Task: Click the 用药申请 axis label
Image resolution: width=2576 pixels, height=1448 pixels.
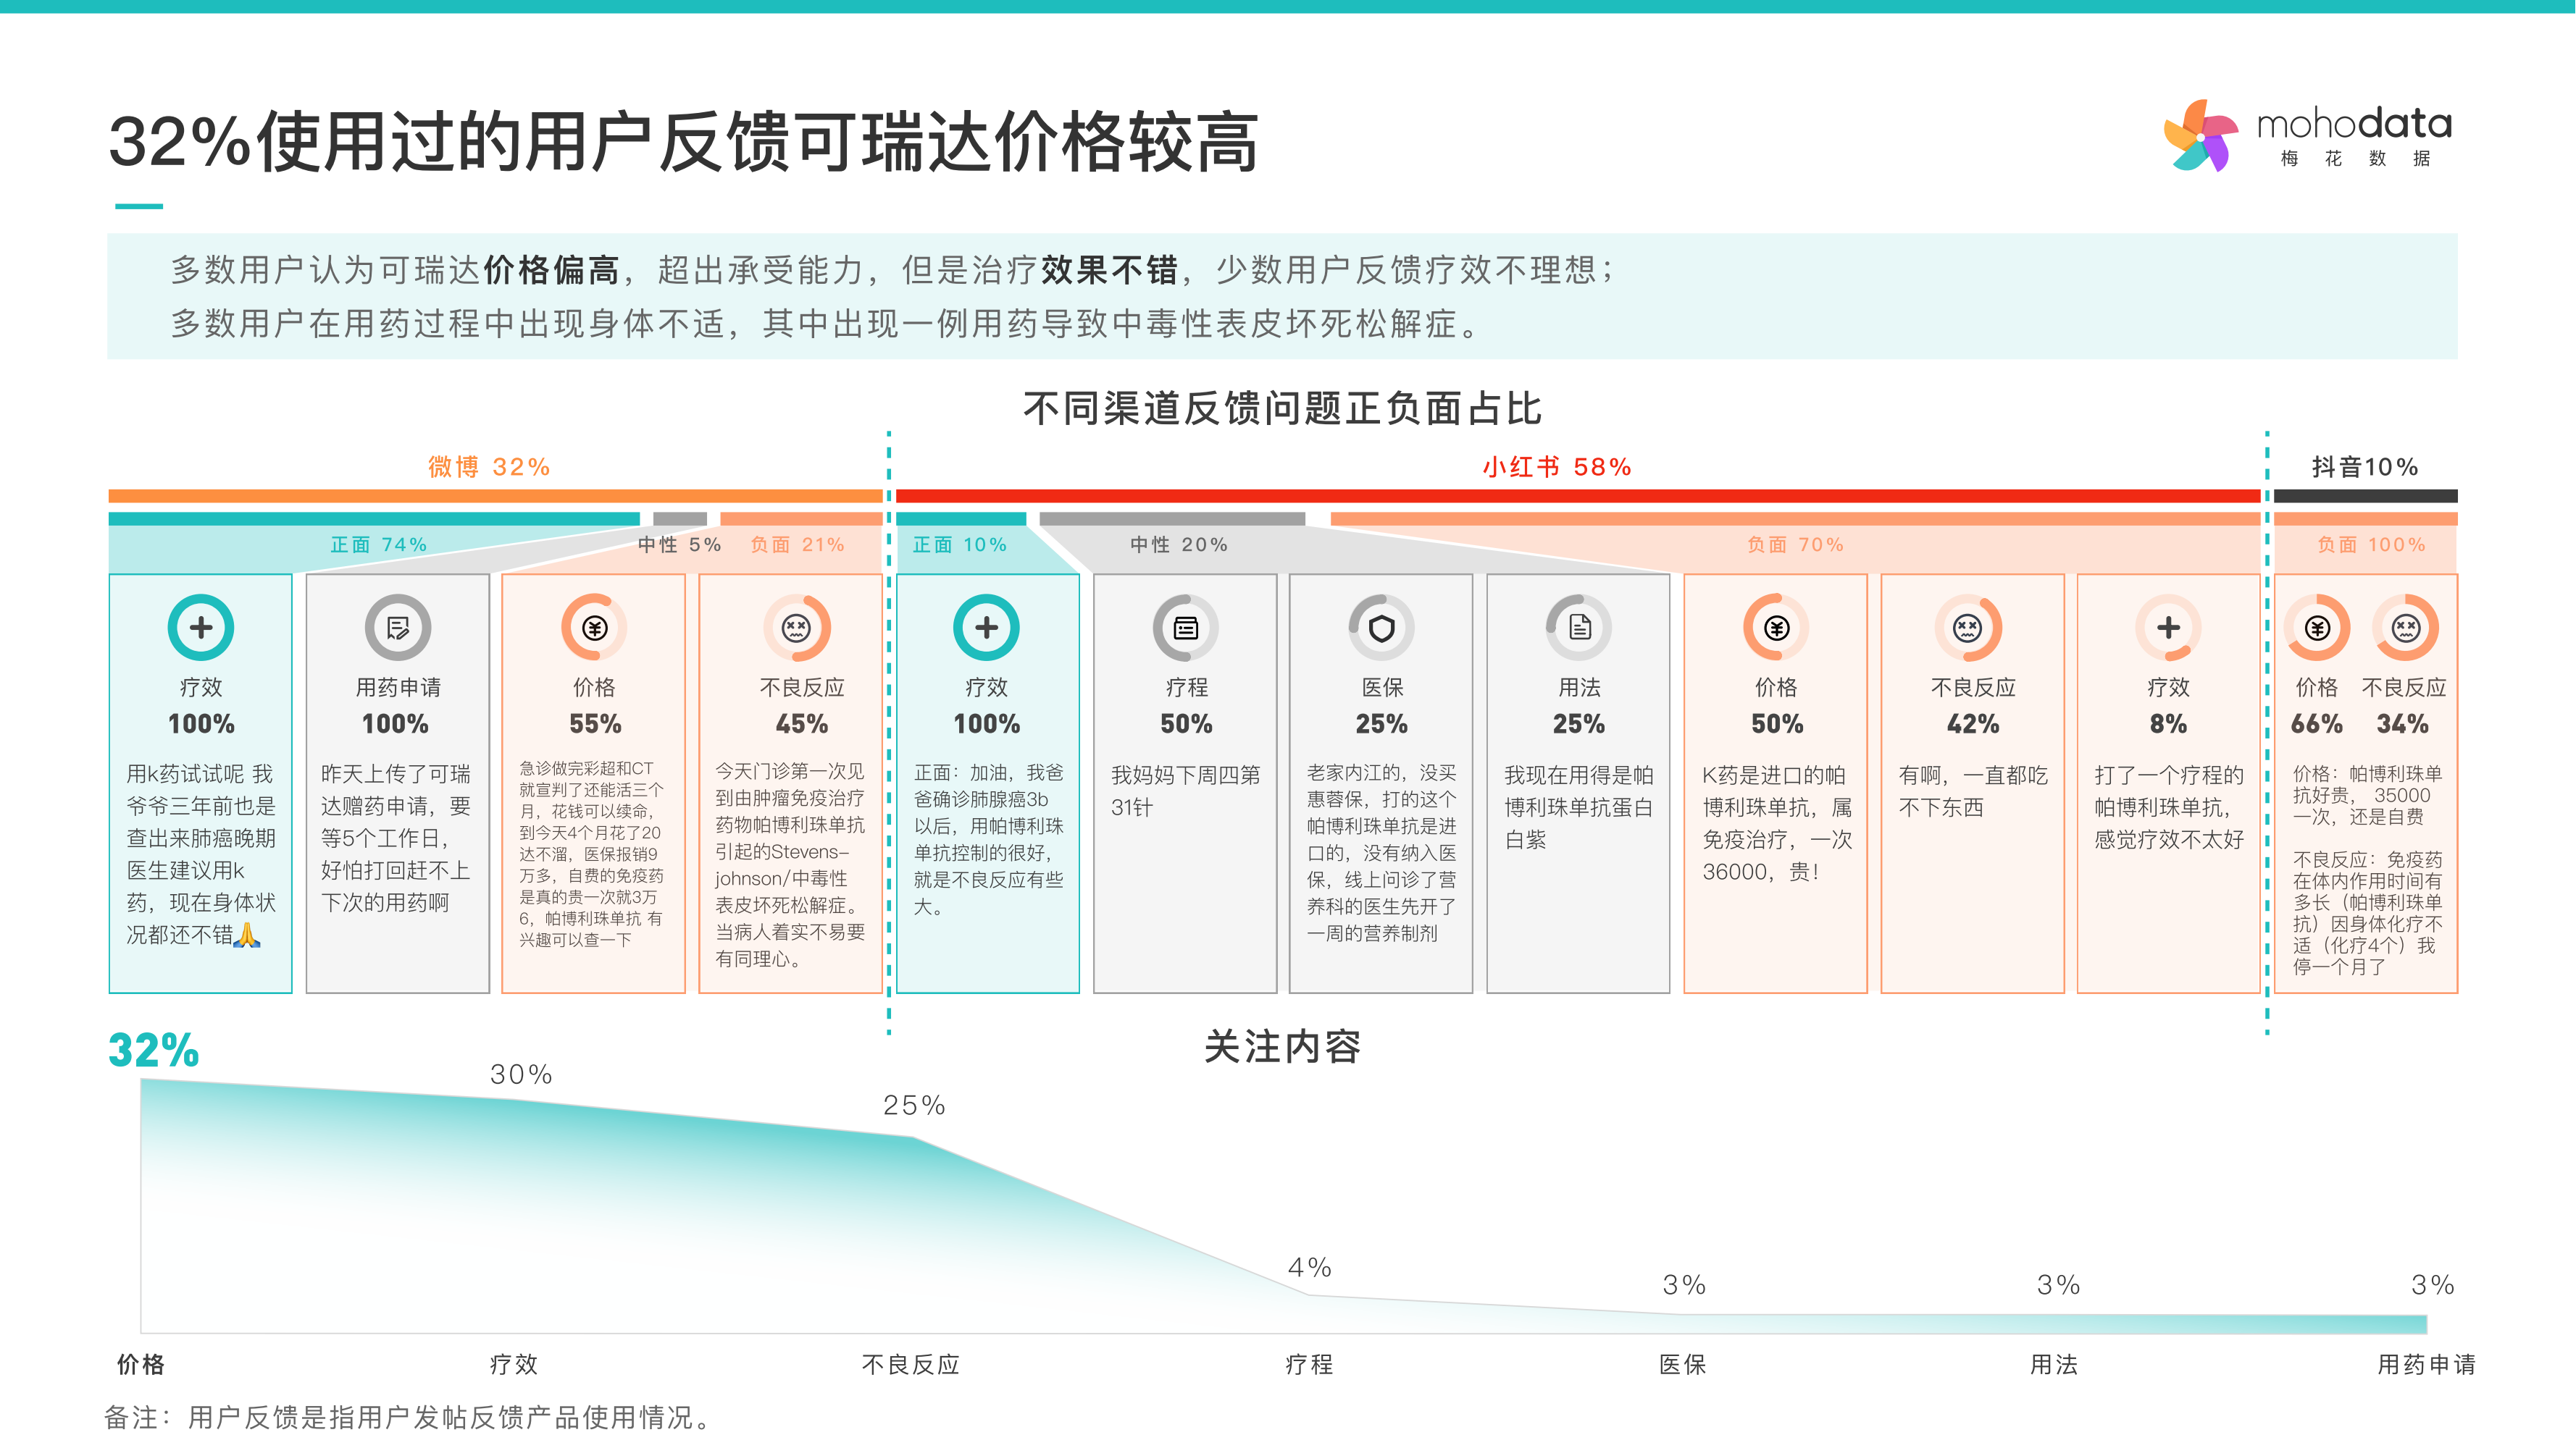Action: [x=2427, y=1364]
